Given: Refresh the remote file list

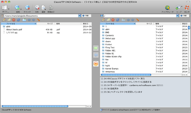Looking at the screenshot, I should (118, 20).
